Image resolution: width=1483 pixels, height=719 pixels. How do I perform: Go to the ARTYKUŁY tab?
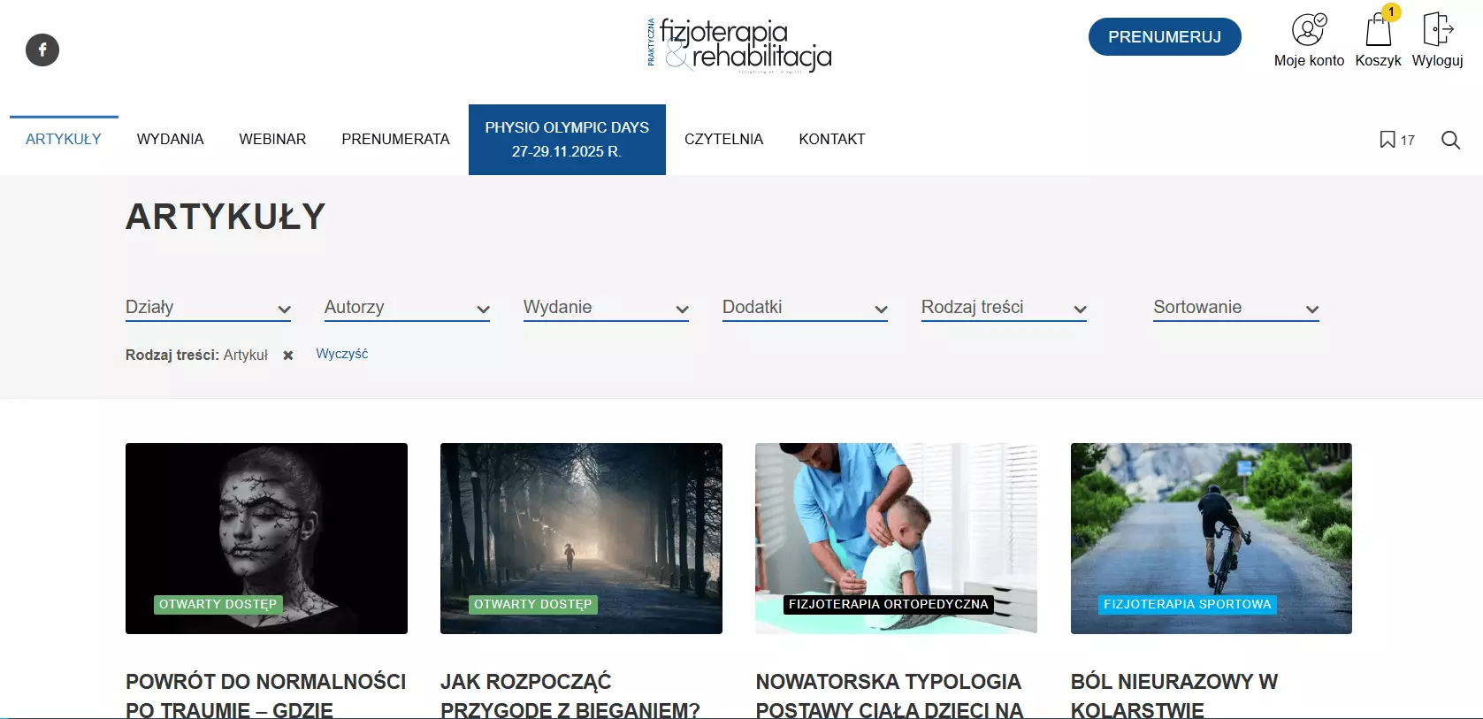point(64,139)
